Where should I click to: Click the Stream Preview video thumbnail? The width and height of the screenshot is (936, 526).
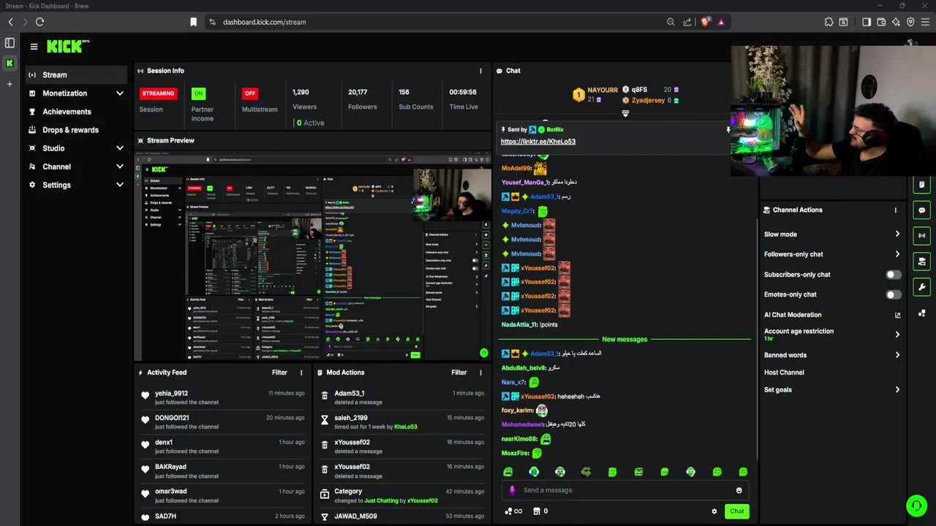[313, 256]
